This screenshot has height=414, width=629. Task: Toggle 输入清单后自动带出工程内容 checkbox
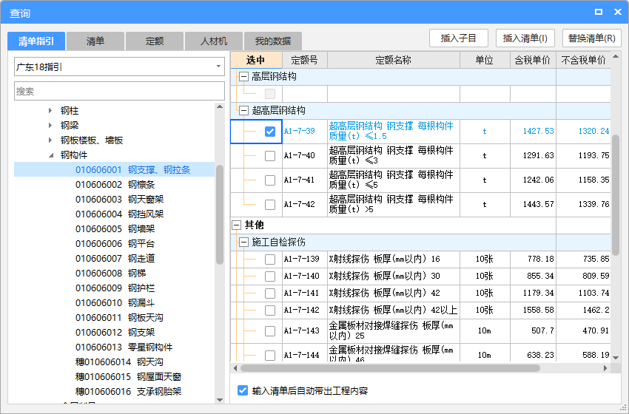coord(242,390)
